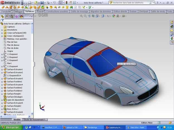This screenshot has height=130, width=174.
Task: Switch to Outils de moulage tab
Action: [x=79, y=11]
